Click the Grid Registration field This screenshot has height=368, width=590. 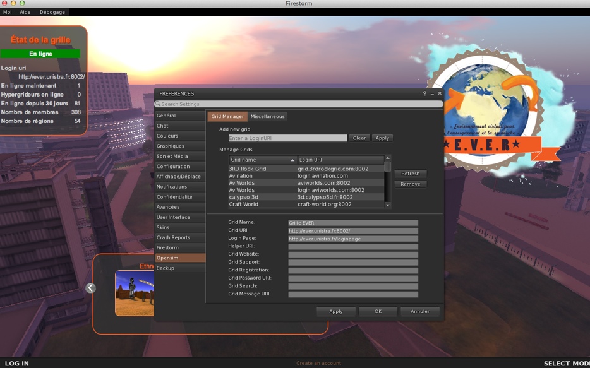point(353,270)
